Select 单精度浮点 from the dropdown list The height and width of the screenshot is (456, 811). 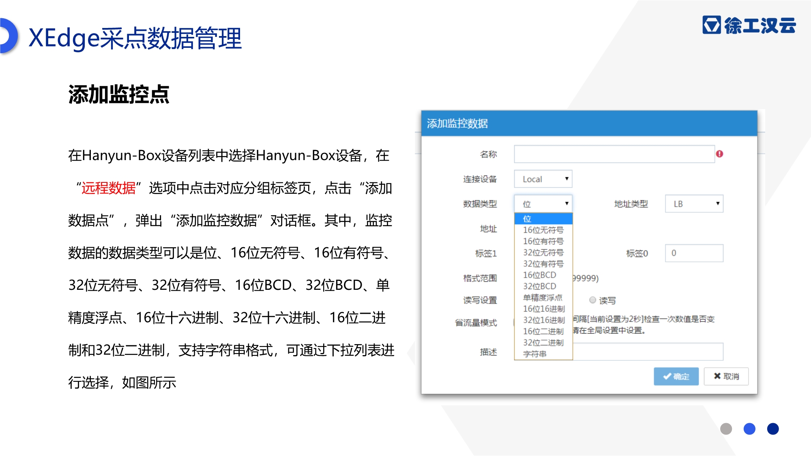(543, 298)
